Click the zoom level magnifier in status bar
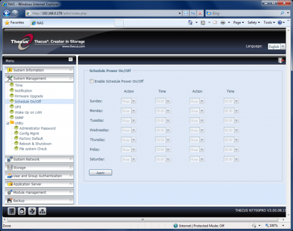 (x=267, y=225)
